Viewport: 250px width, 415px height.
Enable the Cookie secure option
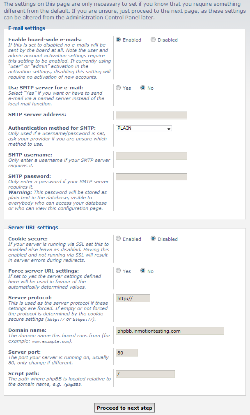(119, 239)
